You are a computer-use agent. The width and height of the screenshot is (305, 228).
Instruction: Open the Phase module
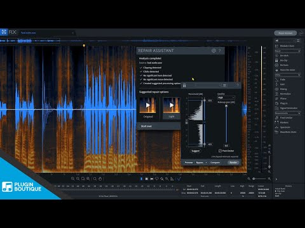click(283, 99)
